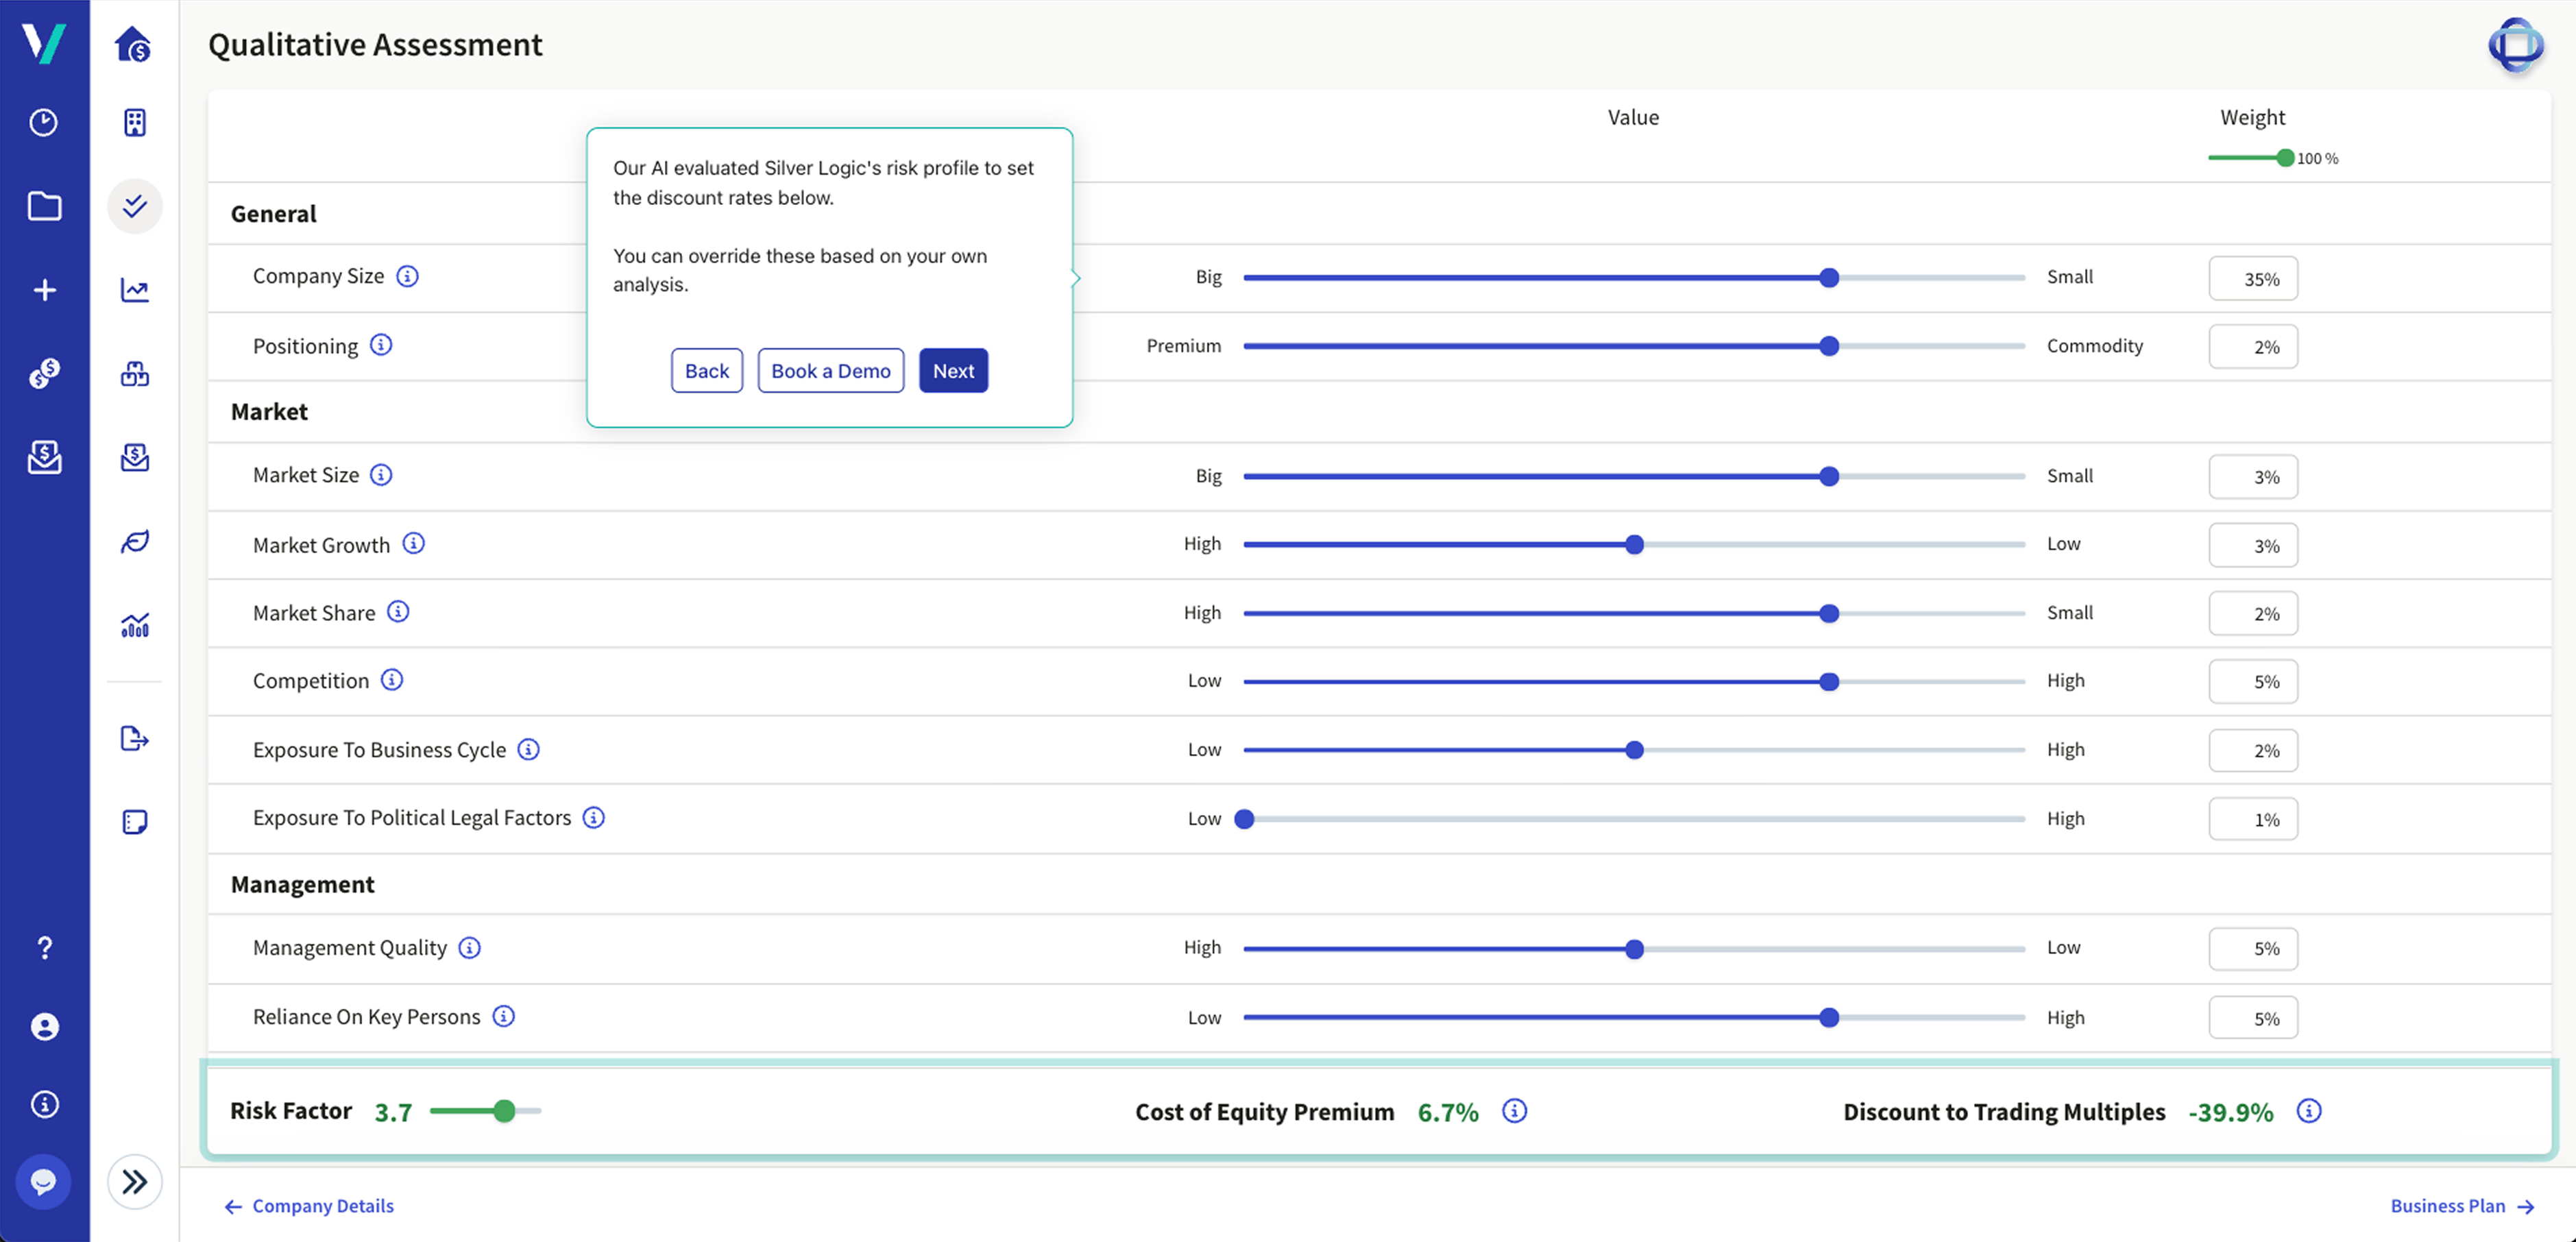
Task: Click info icon next to Company Size
Action: pos(407,276)
